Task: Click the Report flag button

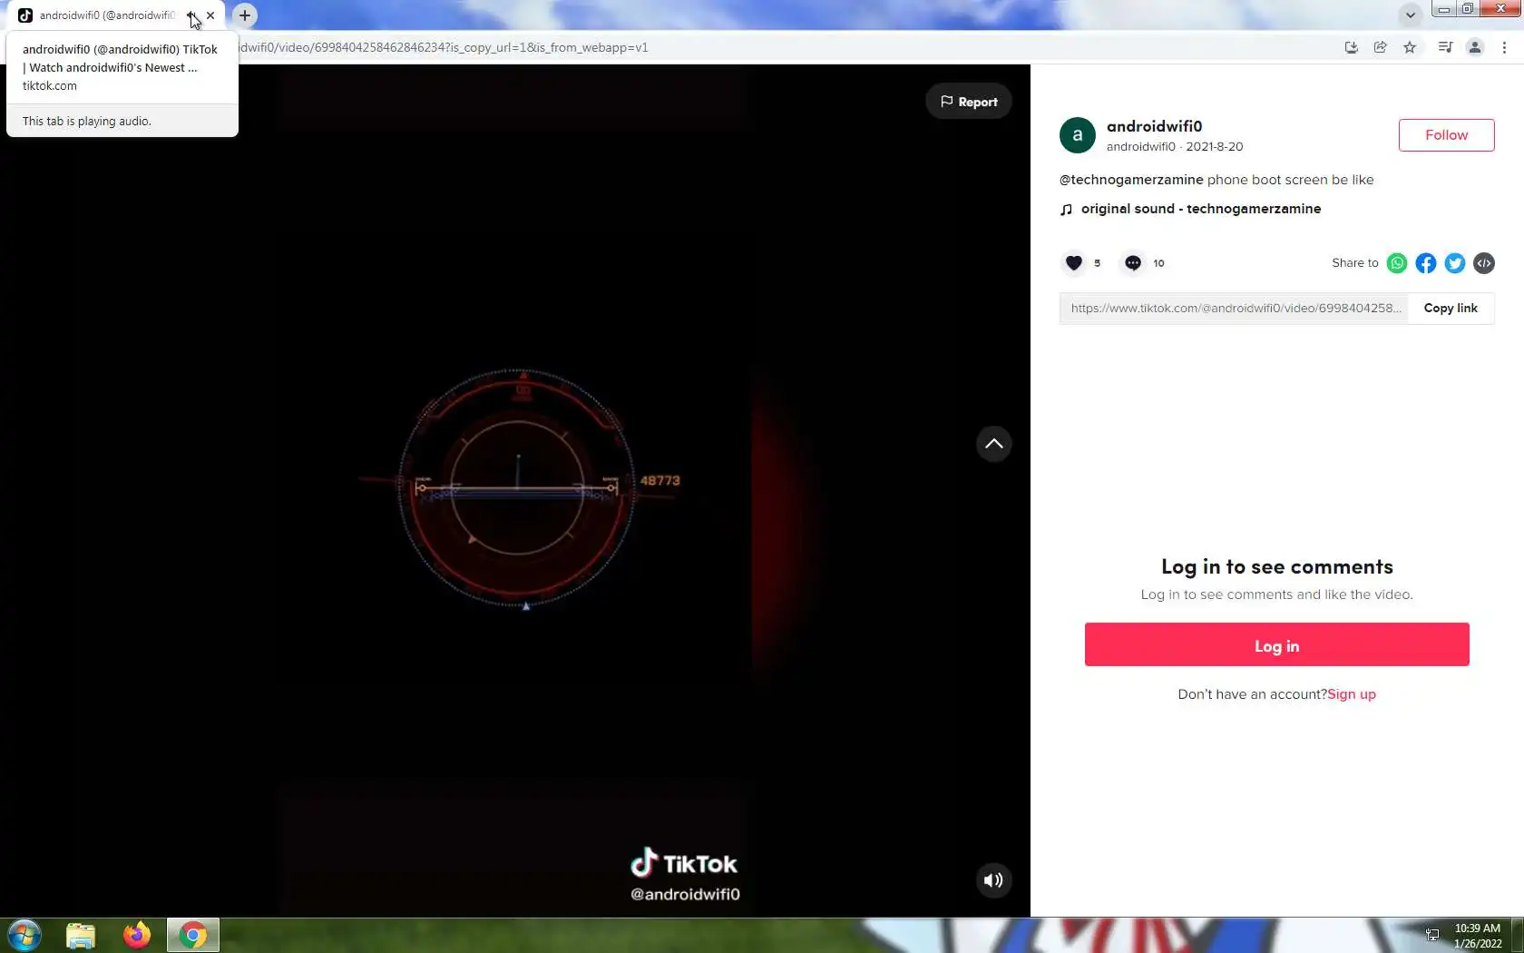Action: (968, 102)
